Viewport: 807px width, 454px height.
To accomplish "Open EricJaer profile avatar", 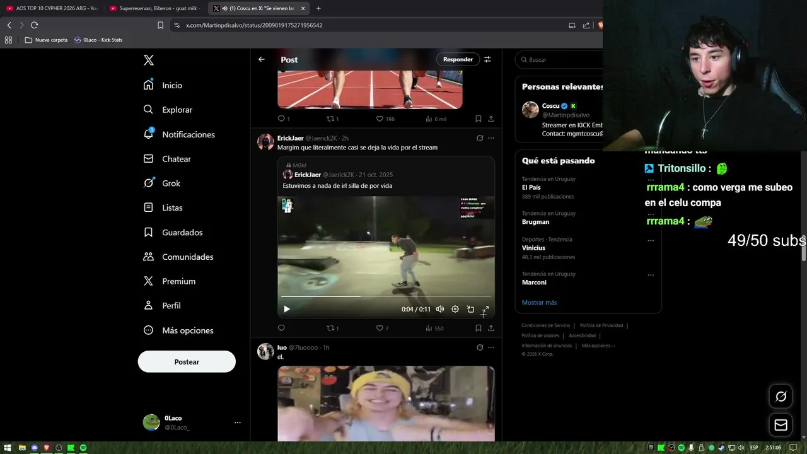I will tap(265, 142).
